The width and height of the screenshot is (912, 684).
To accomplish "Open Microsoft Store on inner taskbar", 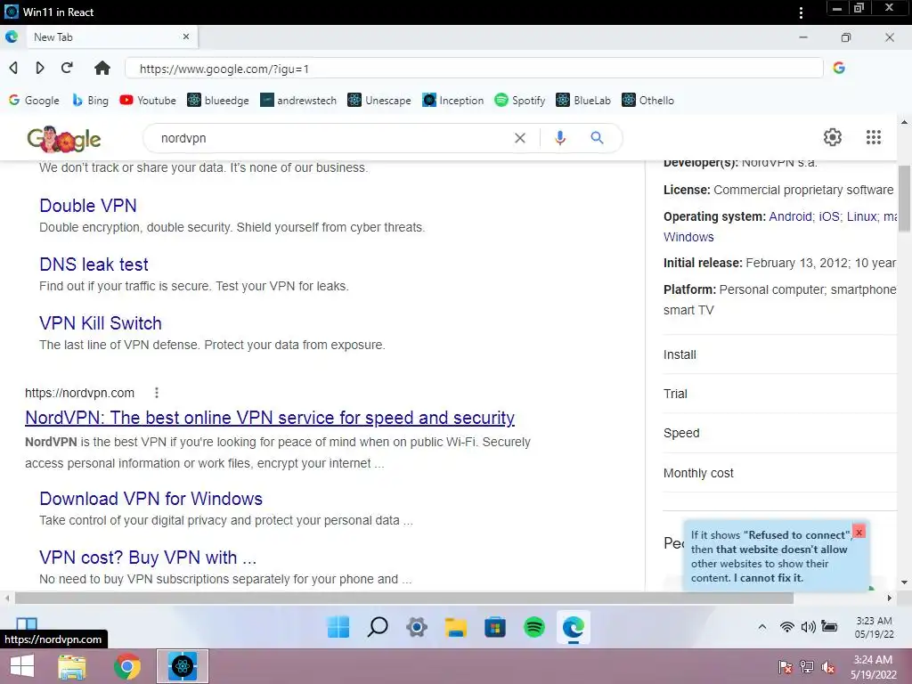I will pos(495,627).
